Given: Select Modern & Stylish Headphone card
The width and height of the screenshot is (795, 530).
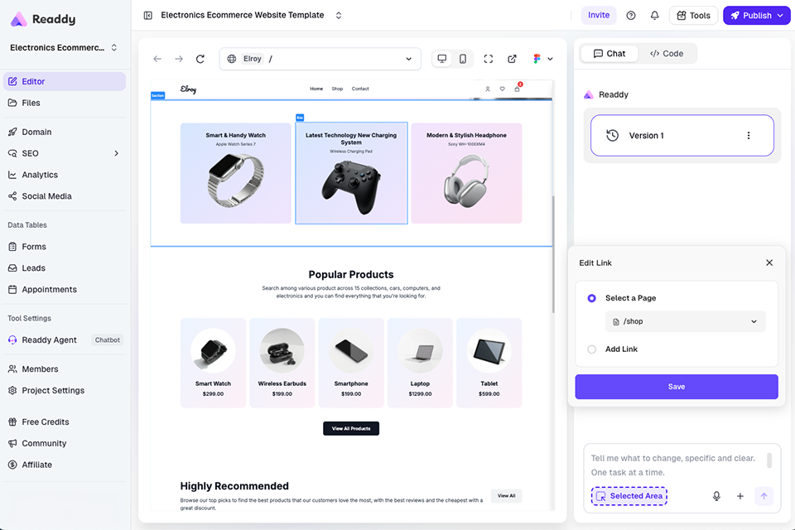Looking at the screenshot, I should click(466, 173).
